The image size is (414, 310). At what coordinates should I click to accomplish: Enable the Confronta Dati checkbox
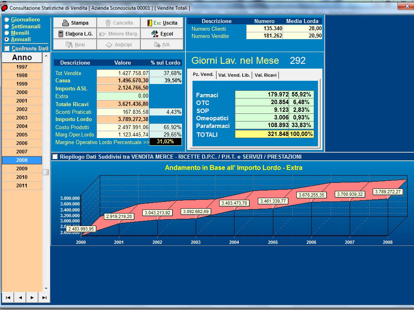(7, 48)
